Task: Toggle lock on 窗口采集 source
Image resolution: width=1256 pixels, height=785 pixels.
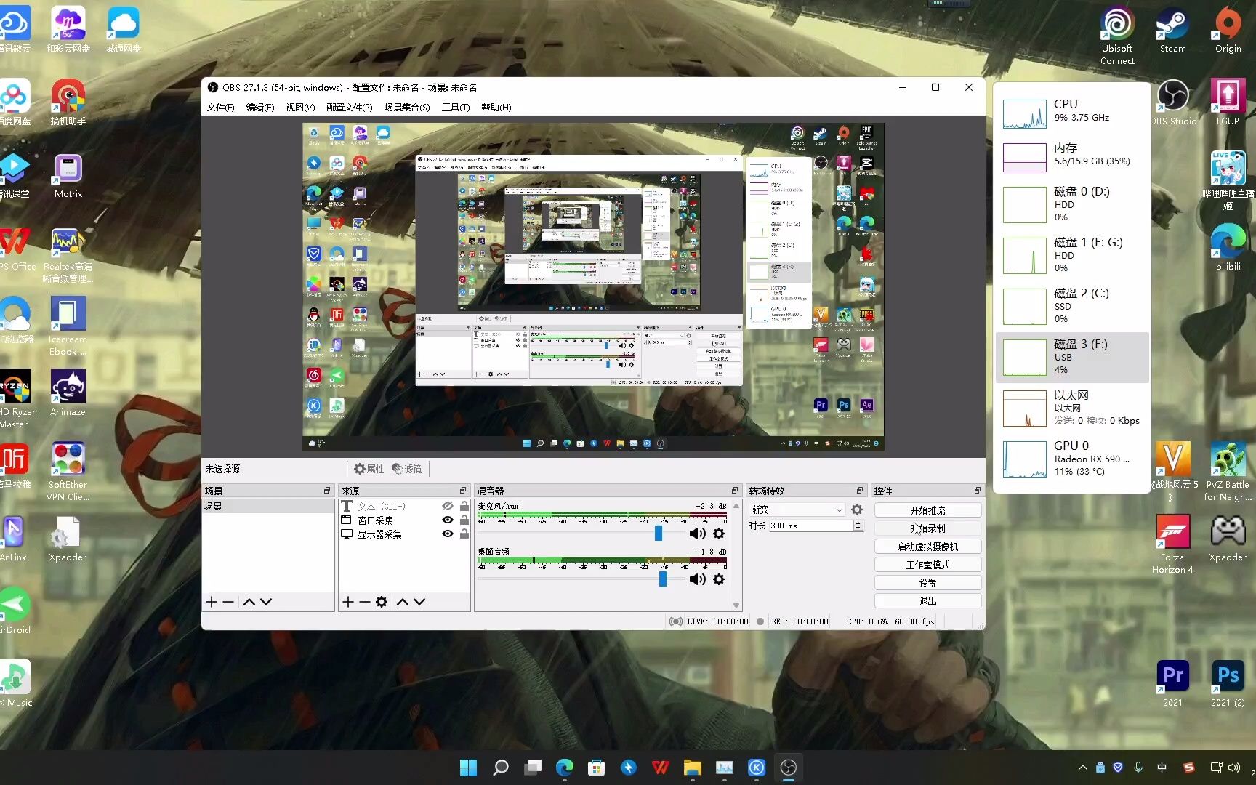Action: [x=464, y=520]
